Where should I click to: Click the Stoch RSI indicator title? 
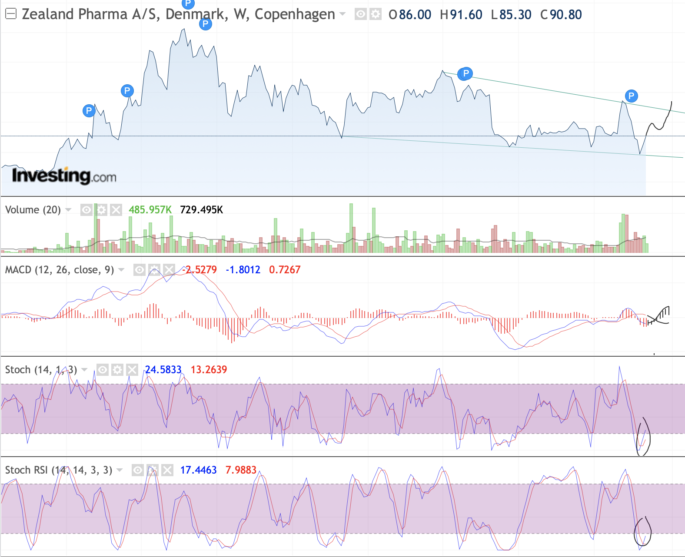pos(59,470)
